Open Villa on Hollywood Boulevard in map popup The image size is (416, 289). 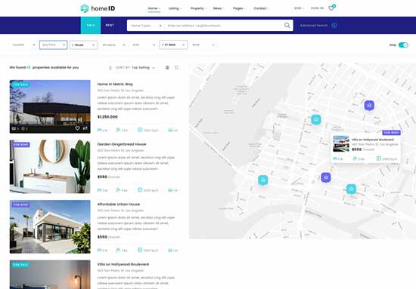point(373,140)
